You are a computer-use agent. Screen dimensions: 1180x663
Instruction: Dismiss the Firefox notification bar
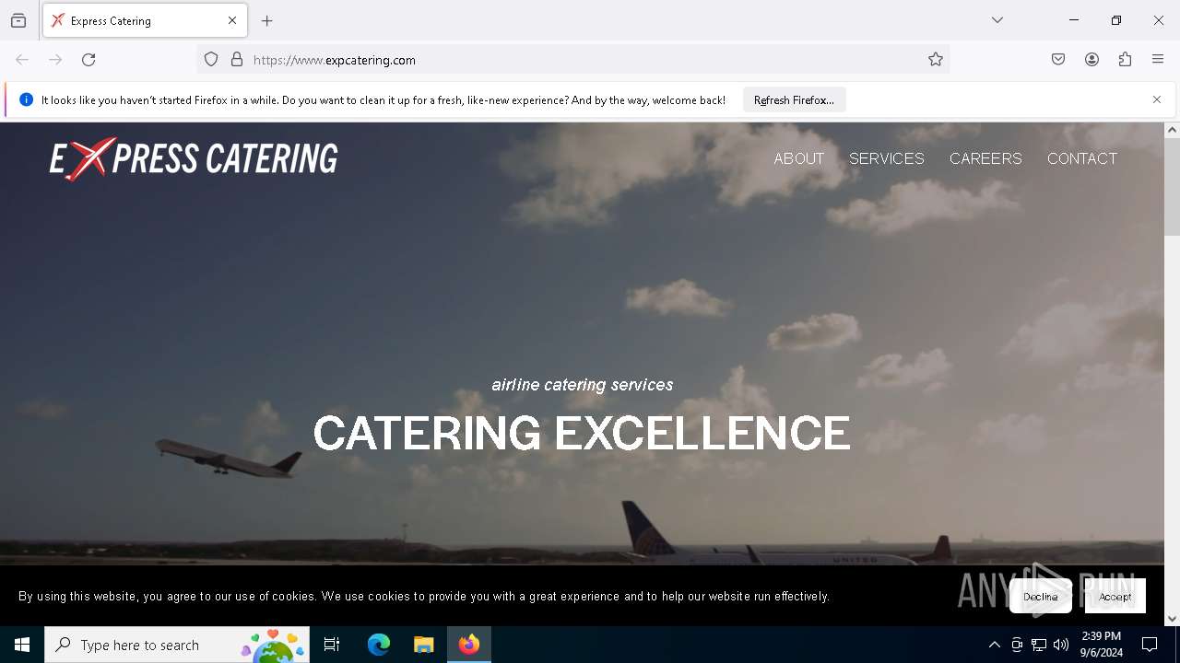1157,99
